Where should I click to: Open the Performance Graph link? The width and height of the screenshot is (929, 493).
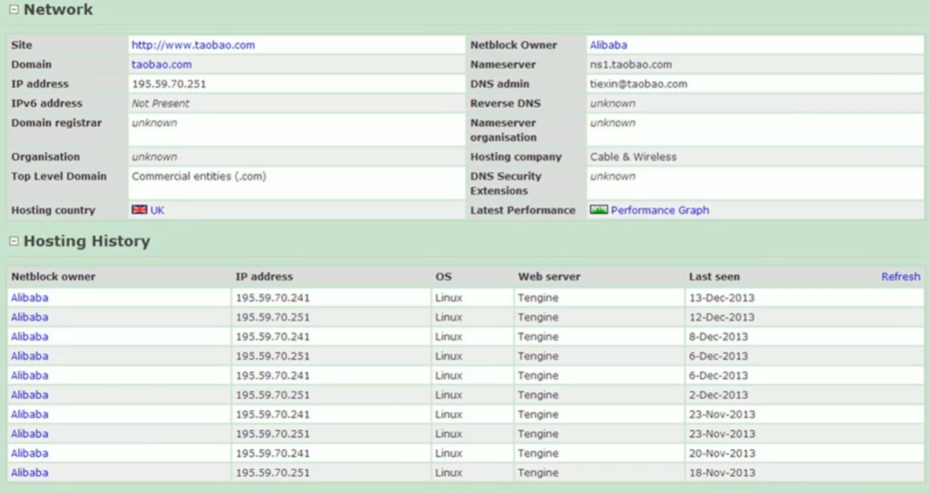point(660,210)
